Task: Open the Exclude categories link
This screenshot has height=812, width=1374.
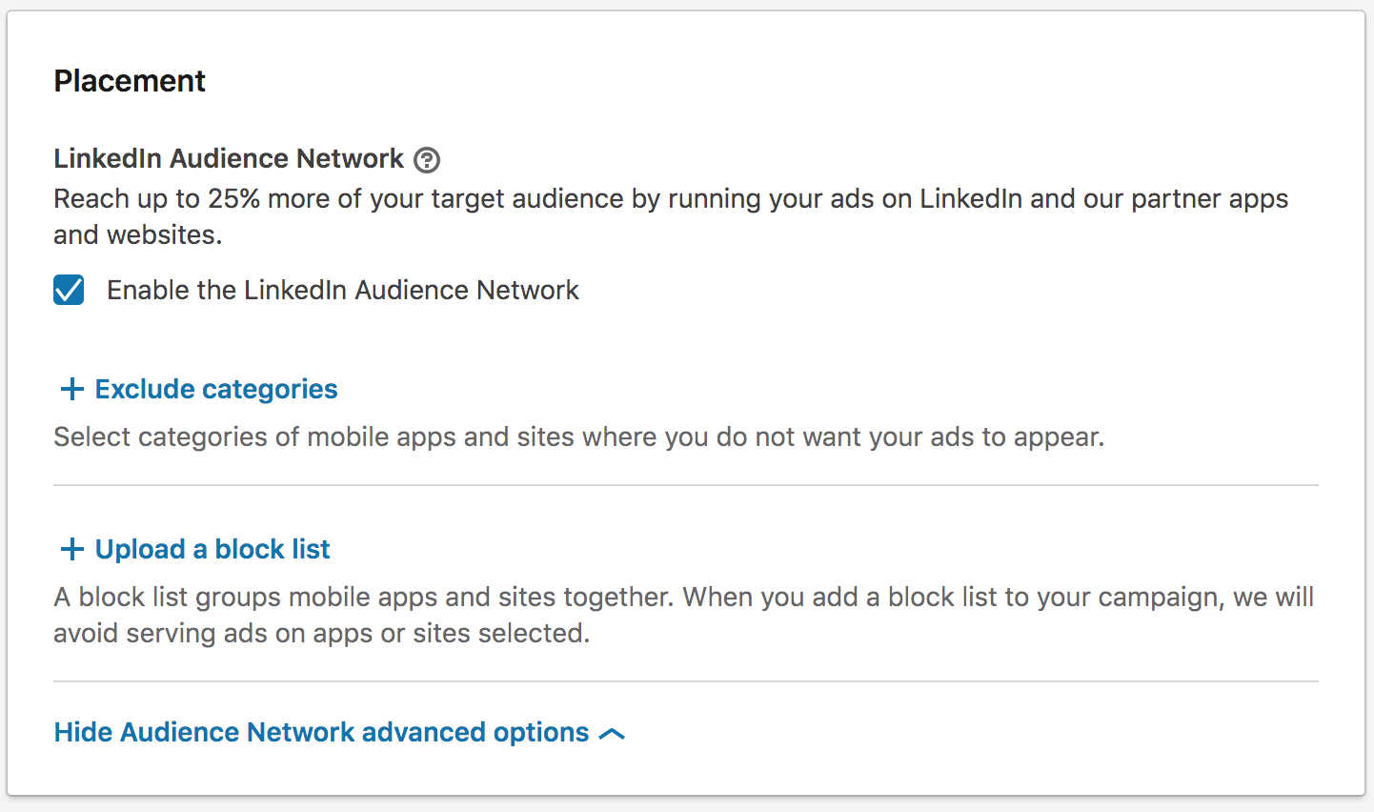Action: (216, 389)
